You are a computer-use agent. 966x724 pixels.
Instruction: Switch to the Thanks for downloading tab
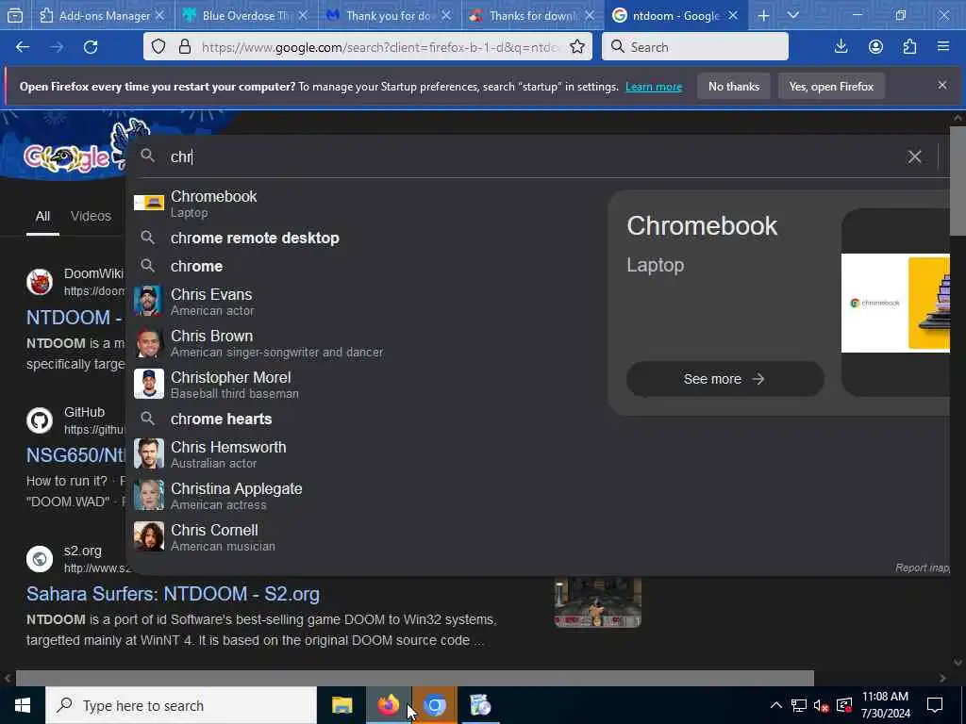click(x=532, y=16)
